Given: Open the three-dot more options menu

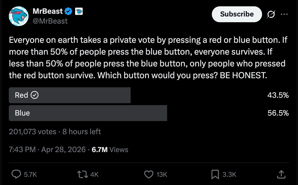Looking at the screenshot, I should (x=284, y=14).
